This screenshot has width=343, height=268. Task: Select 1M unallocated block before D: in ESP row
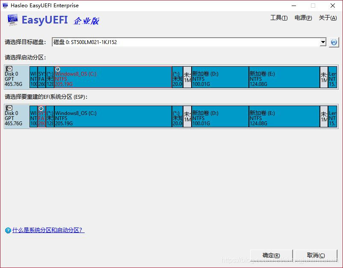[x=187, y=117]
